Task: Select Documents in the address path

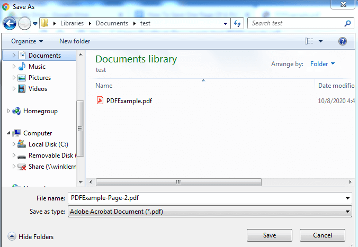Action: [x=112, y=23]
